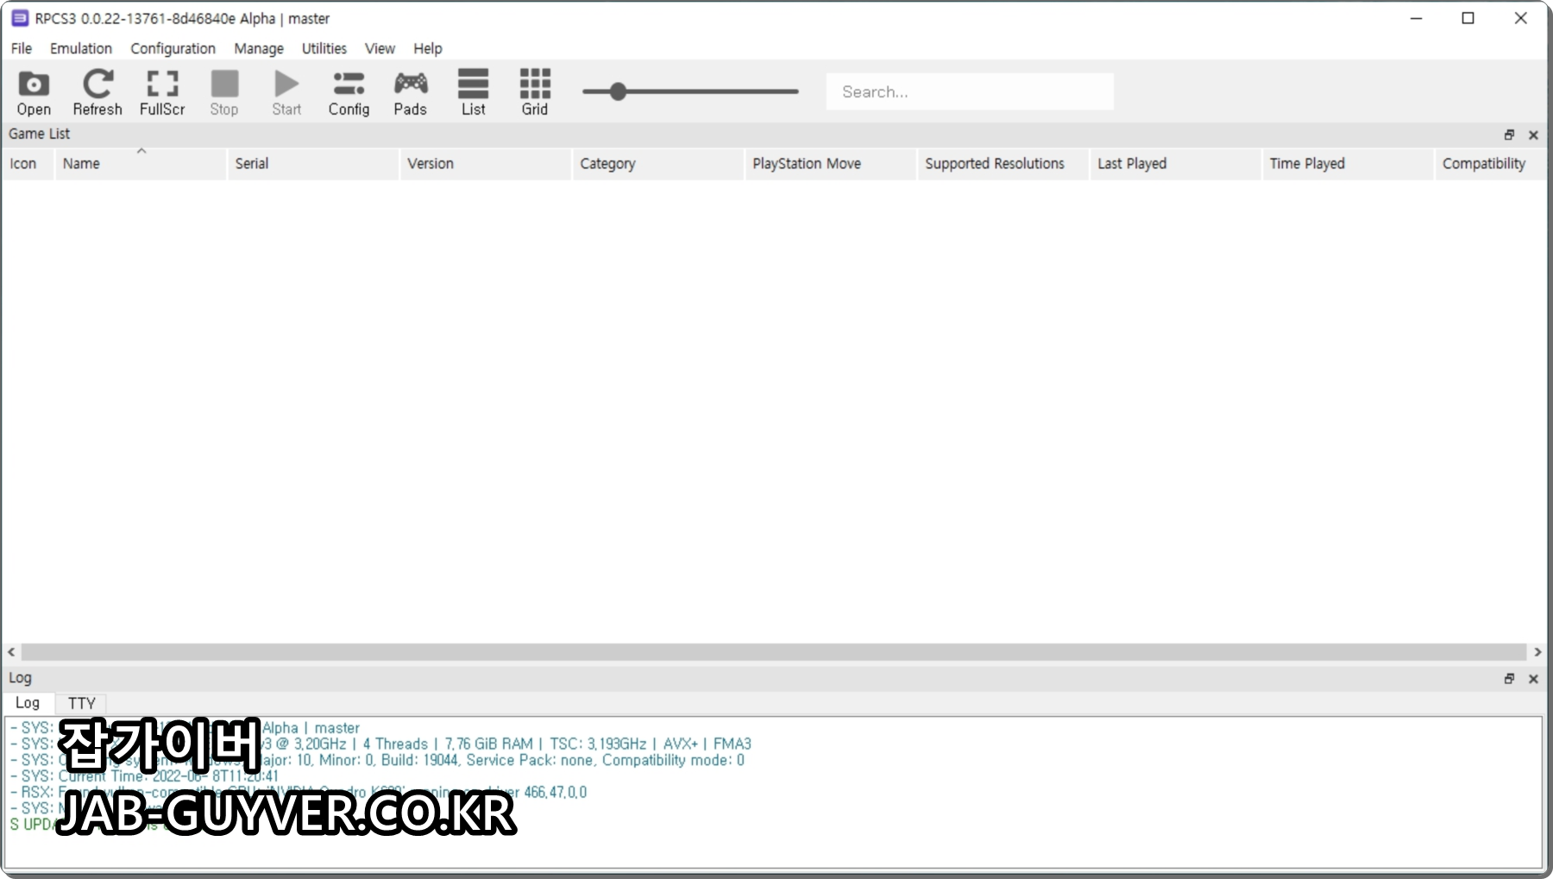
Task: Sort by Name column header
Action: click(140, 164)
